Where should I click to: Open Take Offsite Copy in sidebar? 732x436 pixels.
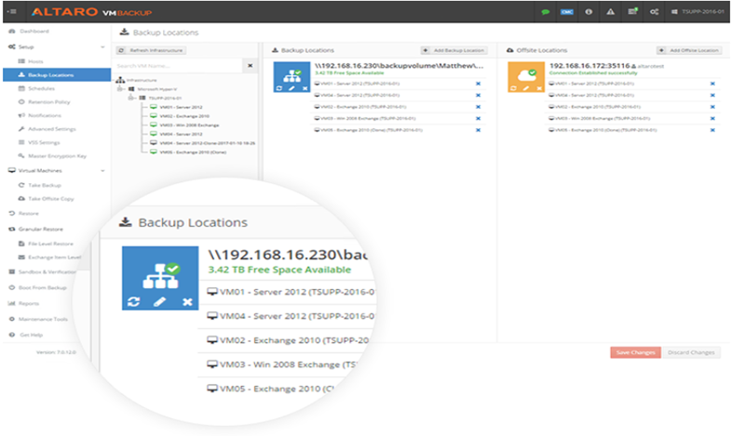pyautogui.click(x=47, y=199)
